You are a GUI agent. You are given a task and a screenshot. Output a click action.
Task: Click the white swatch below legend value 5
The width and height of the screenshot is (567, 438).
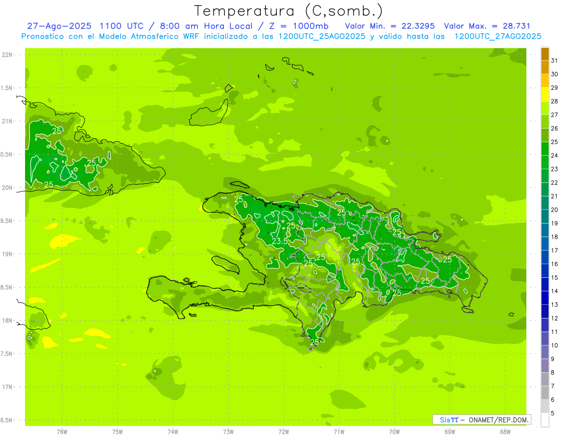[x=545, y=420]
